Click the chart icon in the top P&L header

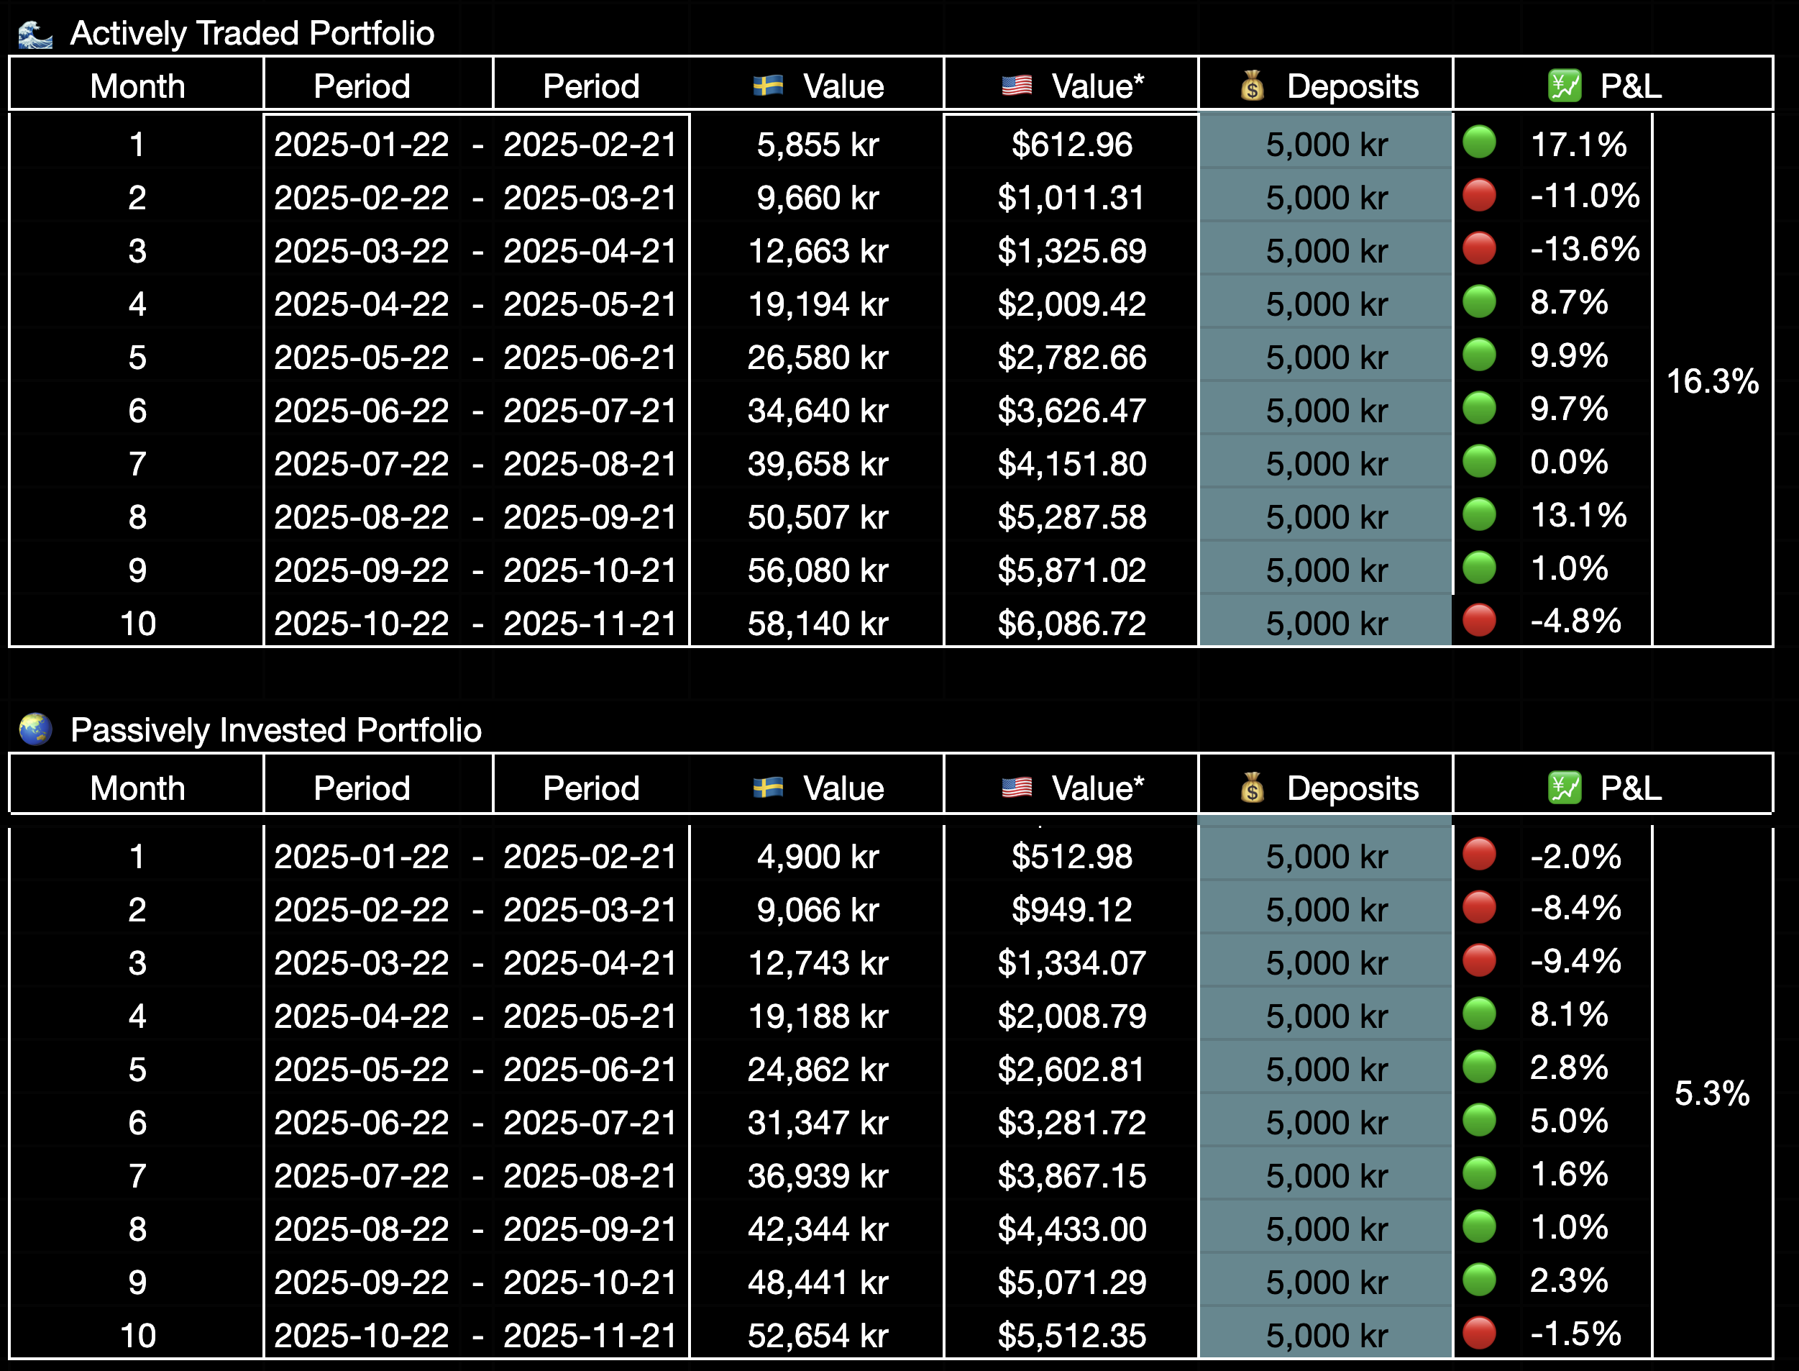(1564, 85)
